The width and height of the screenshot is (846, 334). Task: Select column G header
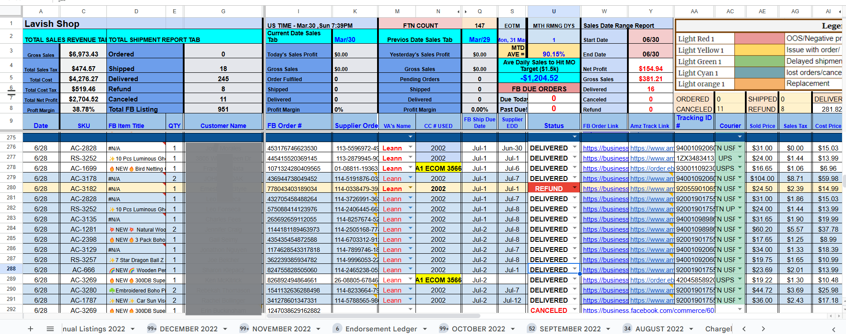click(x=223, y=11)
